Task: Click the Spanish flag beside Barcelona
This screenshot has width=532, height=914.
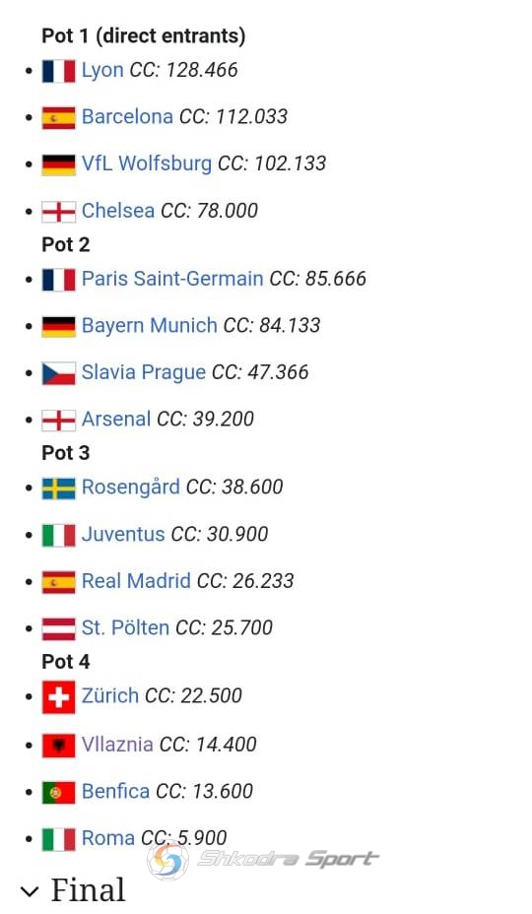Action: point(58,118)
